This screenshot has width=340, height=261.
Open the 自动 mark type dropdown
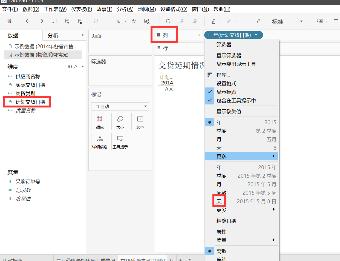120,106
